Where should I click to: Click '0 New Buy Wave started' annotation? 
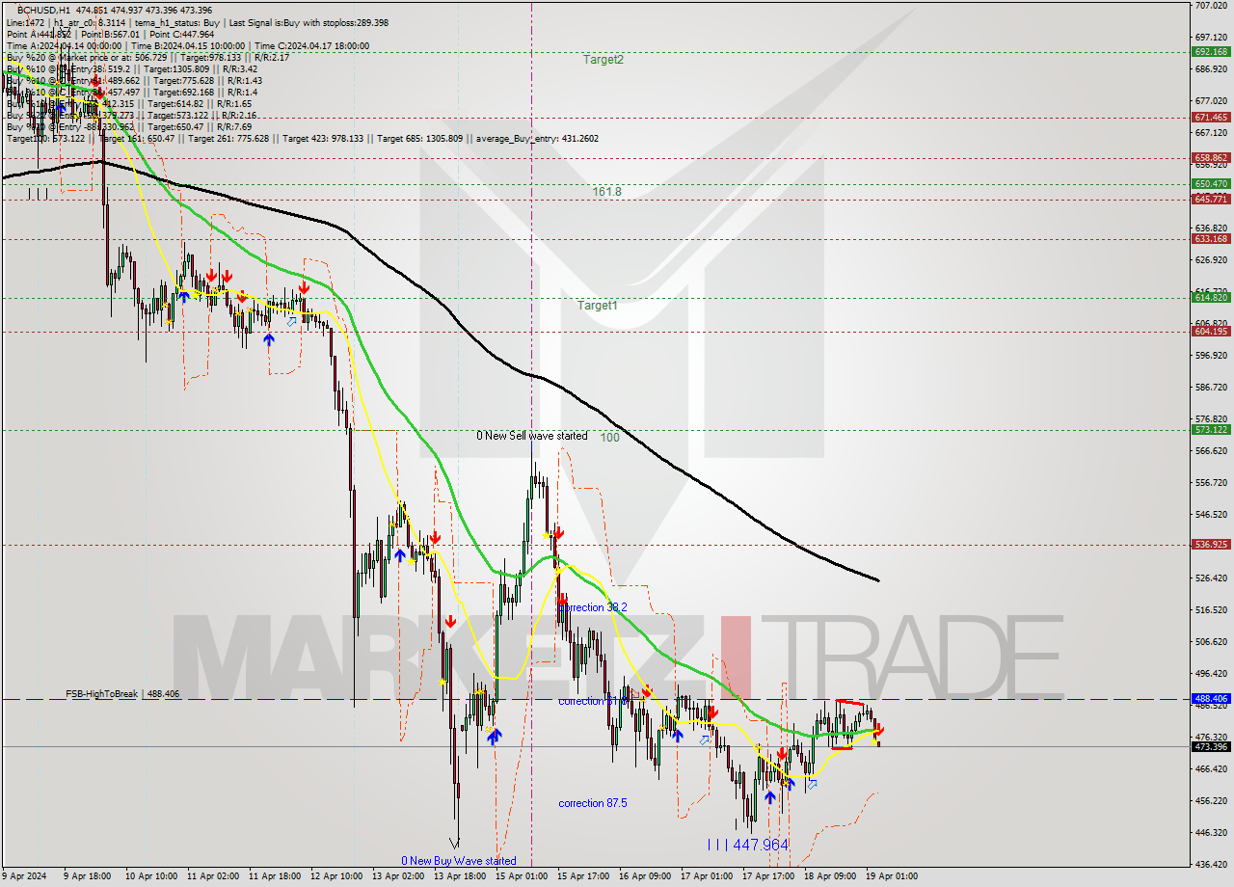point(459,861)
